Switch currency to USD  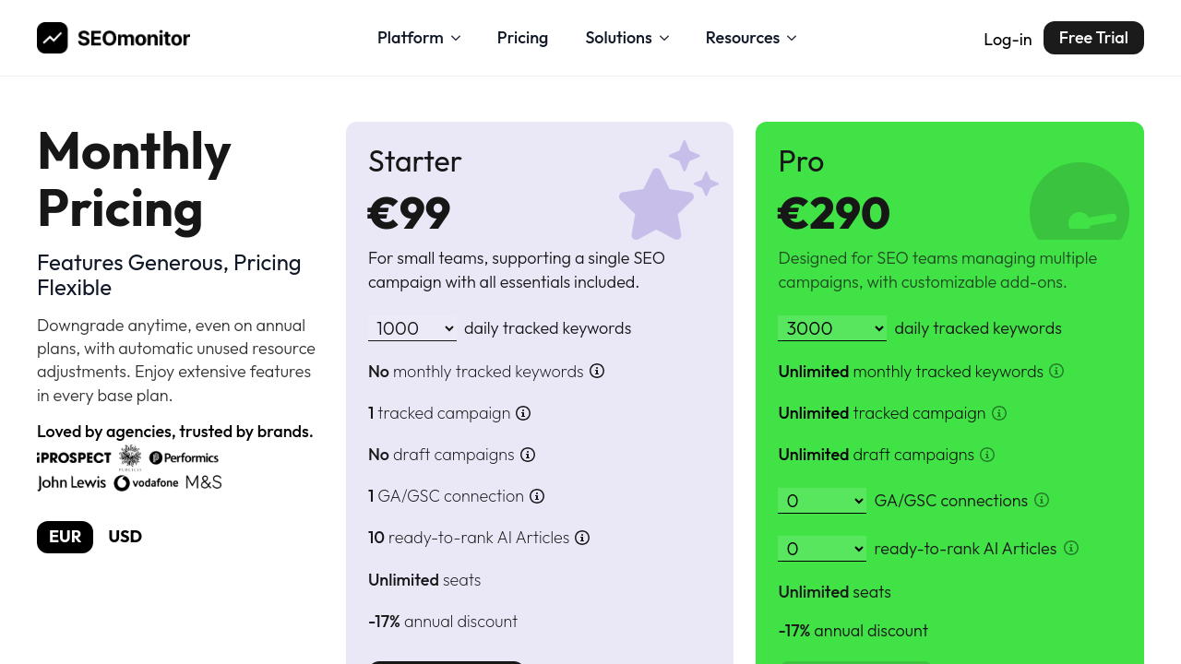pyautogui.click(x=125, y=537)
